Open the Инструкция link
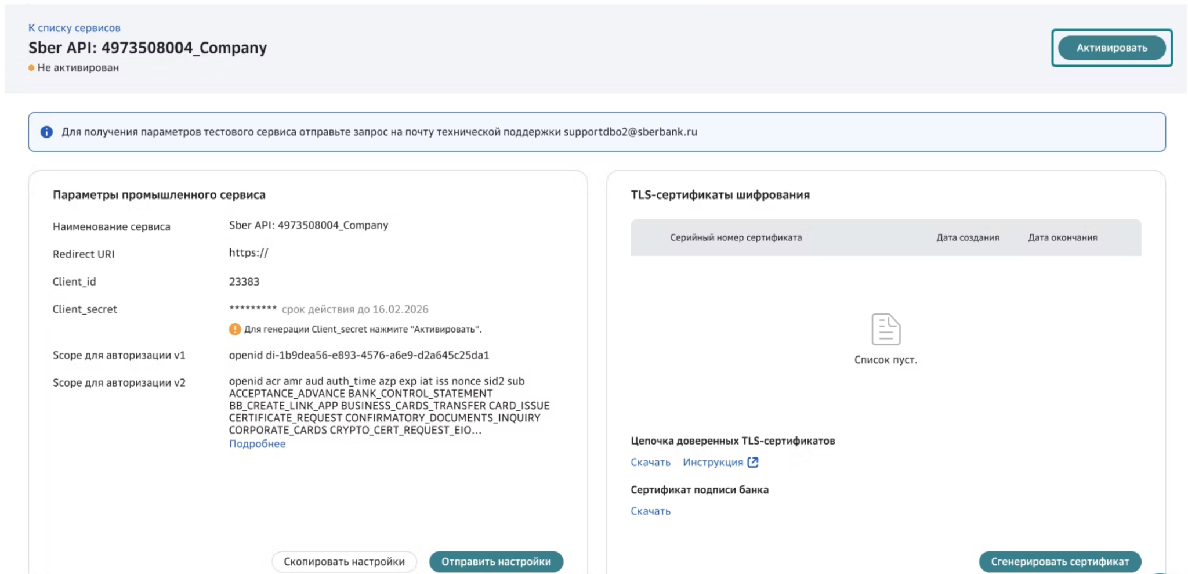 pos(713,463)
